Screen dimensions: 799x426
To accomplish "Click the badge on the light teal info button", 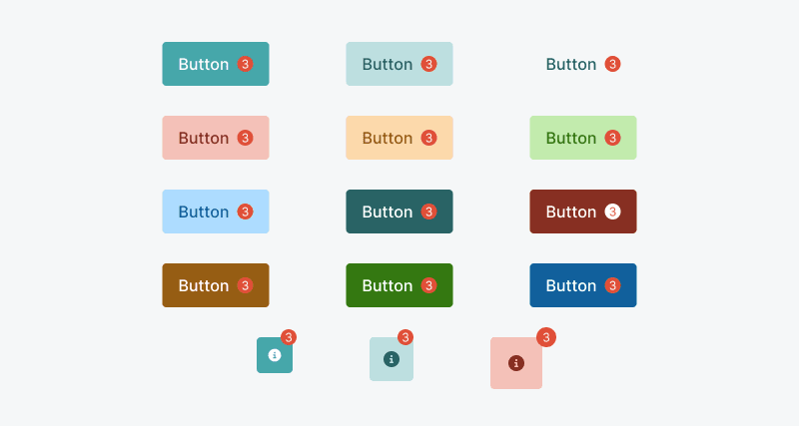I will [x=405, y=337].
